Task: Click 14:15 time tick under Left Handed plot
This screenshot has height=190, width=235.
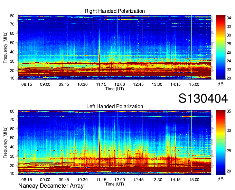Action: click(176, 180)
